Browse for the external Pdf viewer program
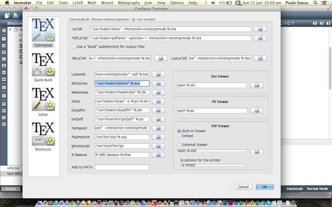332x207 pixels. pos(257,152)
